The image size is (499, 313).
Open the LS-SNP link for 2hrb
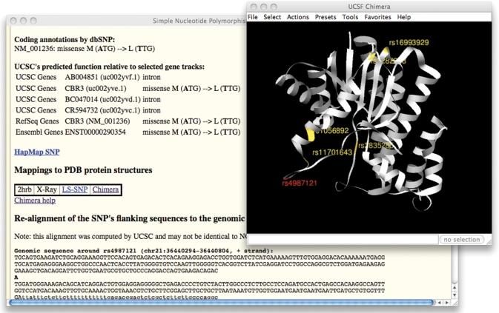(74, 189)
